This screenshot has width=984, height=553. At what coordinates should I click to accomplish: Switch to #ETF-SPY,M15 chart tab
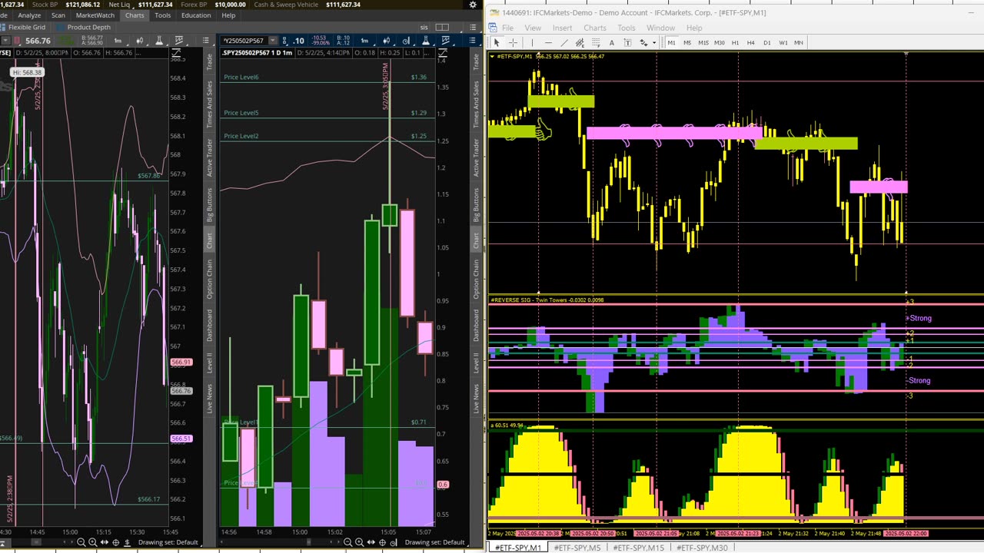click(x=638, y=548)
